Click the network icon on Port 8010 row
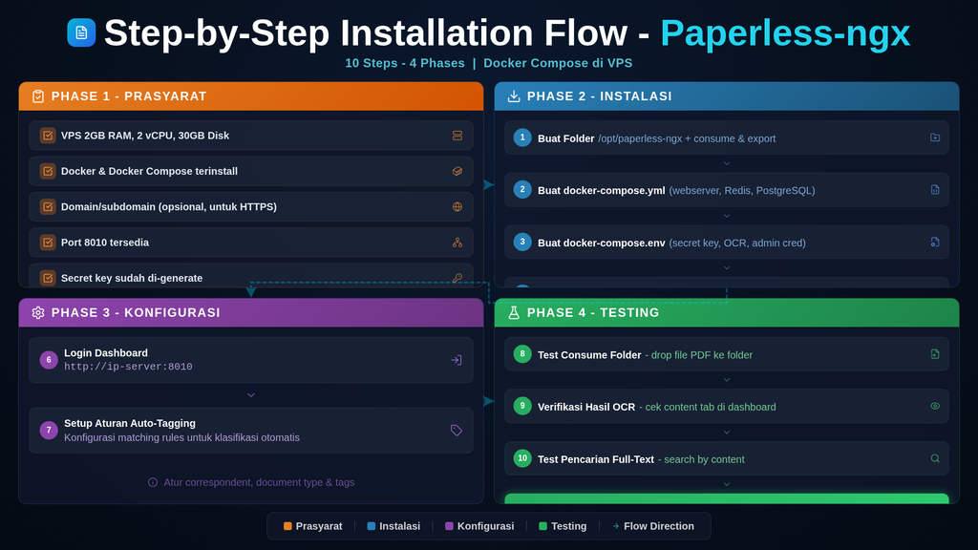Image resolution: width=978 pixels, height=550 pixels. pyautogui.click(x=457, y=243)
